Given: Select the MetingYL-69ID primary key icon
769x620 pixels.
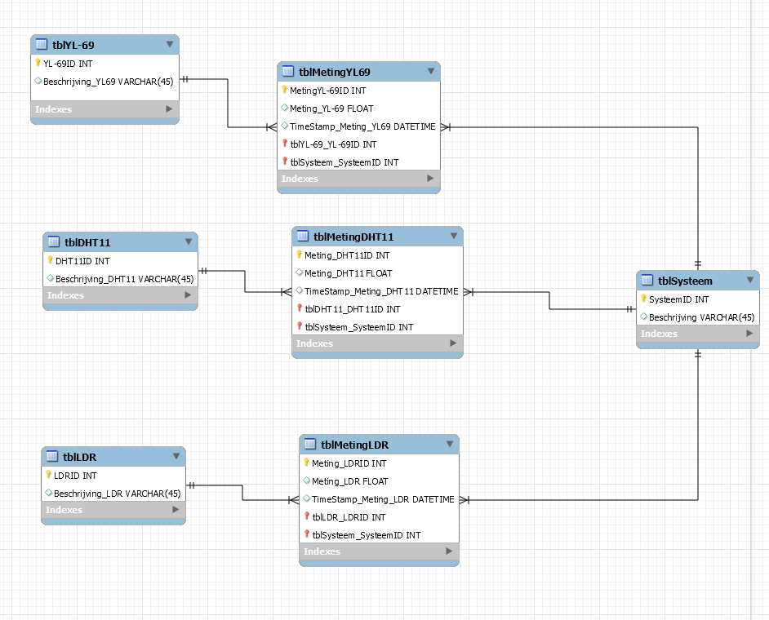Looking at the screenshot, I should [284, 90].
